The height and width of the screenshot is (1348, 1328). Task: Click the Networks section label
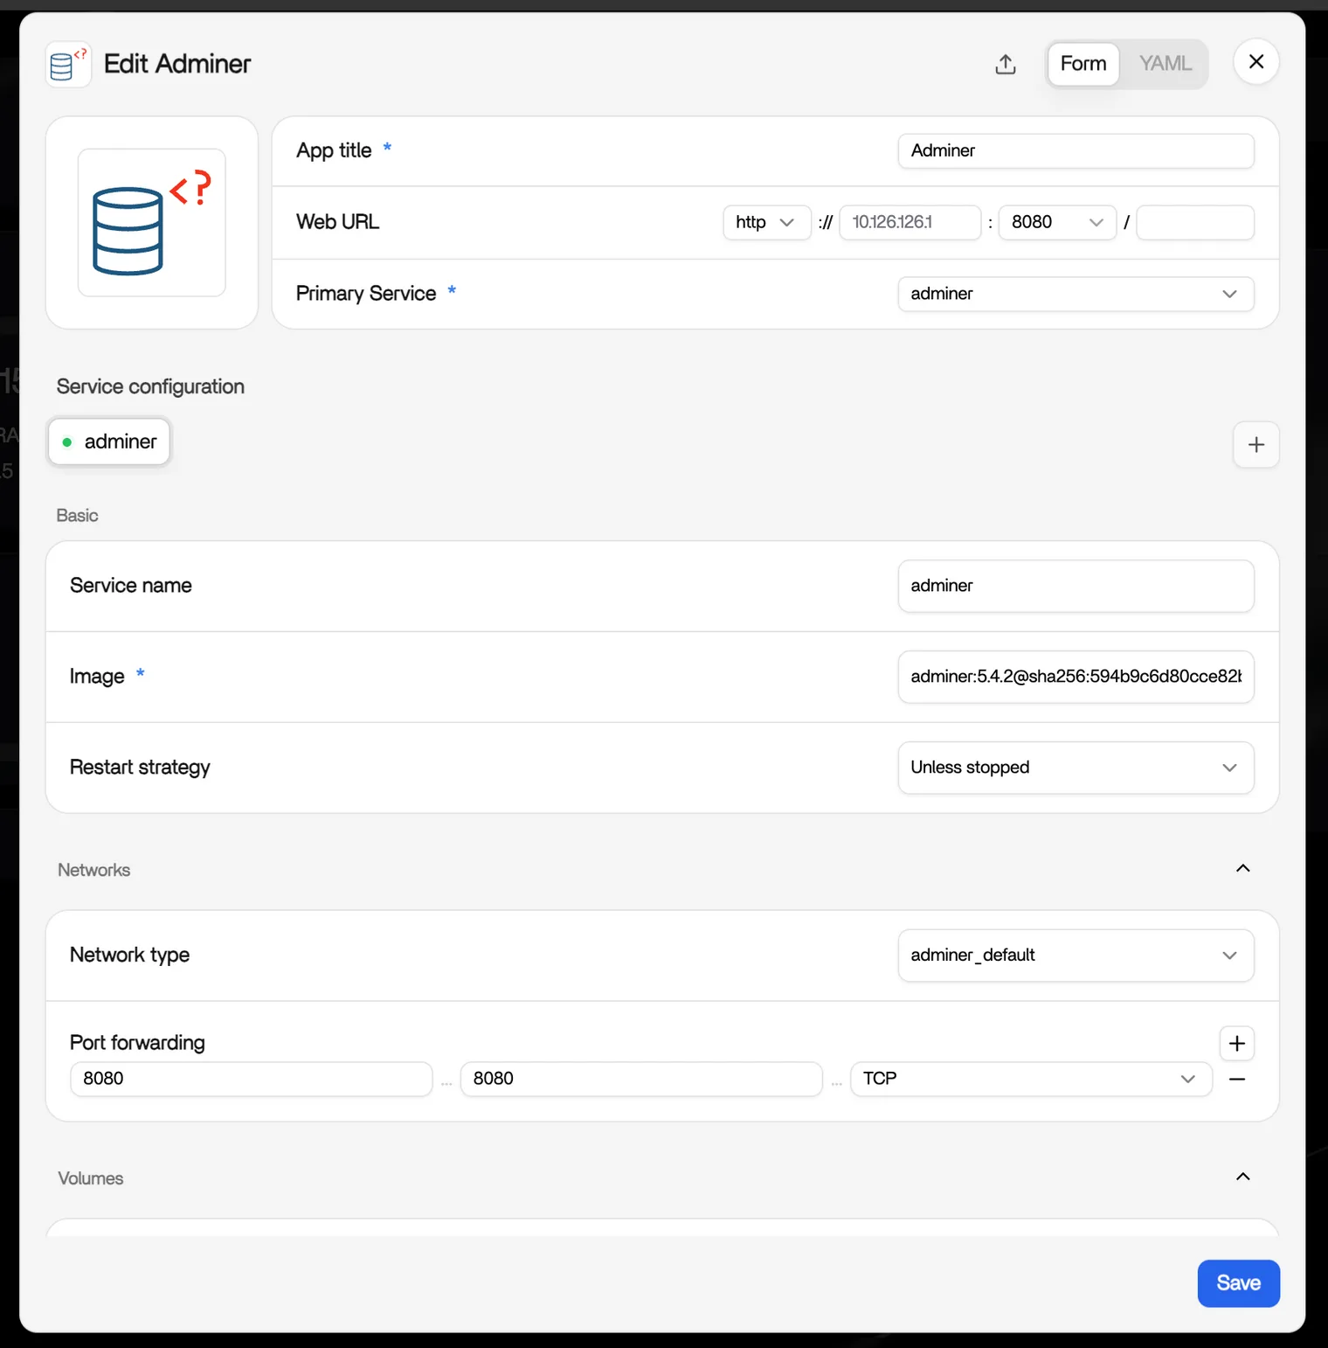coord(93,870)
